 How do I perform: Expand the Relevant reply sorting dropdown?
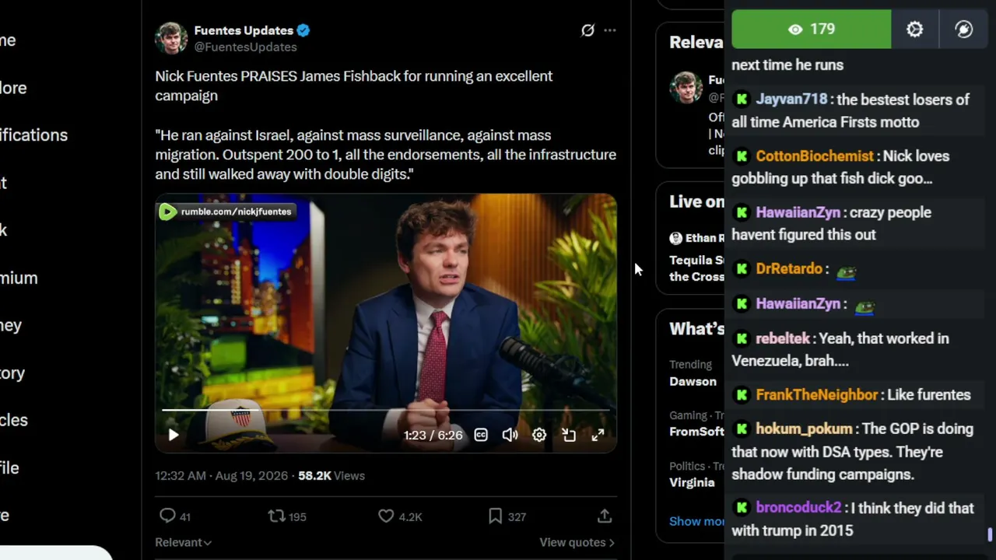pyautogui.click(x=184, y=542)
